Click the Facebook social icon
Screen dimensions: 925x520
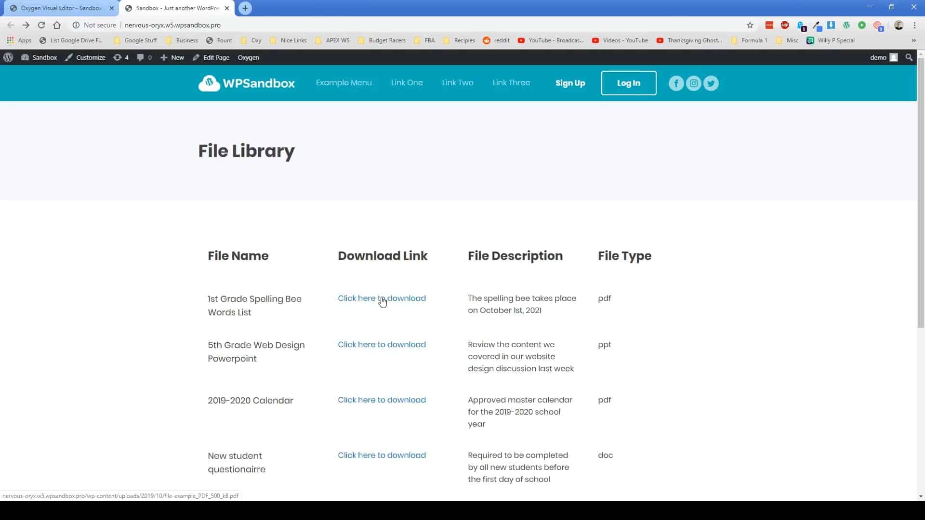tap(676, 83)
